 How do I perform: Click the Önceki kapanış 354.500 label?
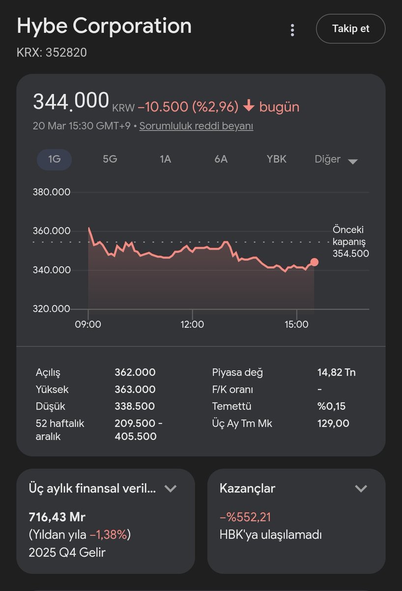[x=350, y=242]
